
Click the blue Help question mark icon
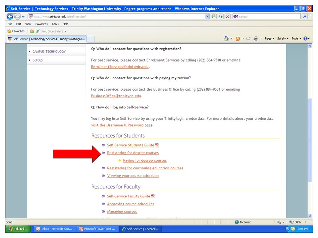point(305,38)
